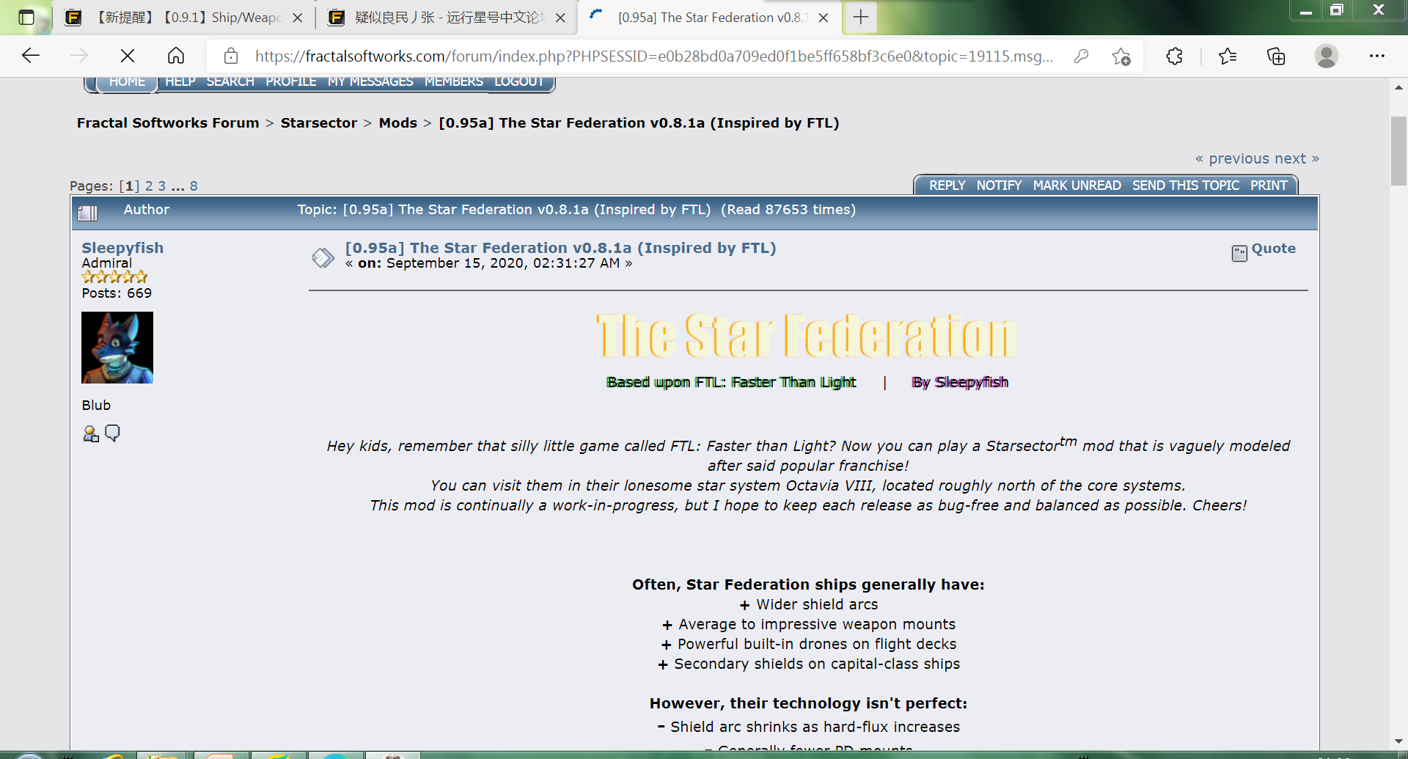Send personal message via speech bubble icon
Image resolution: width=1408 pixels, height=759 pixels.
tap(112, 433)
